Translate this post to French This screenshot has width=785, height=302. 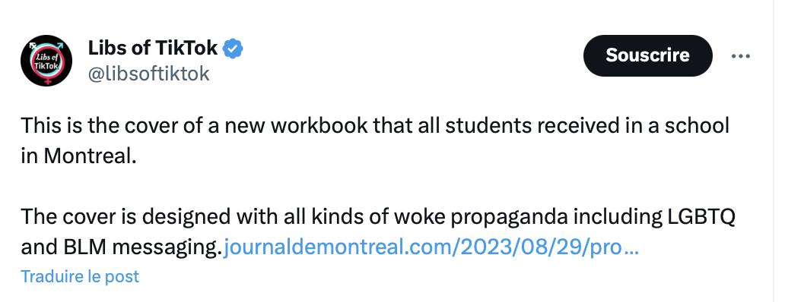[80, 276]
